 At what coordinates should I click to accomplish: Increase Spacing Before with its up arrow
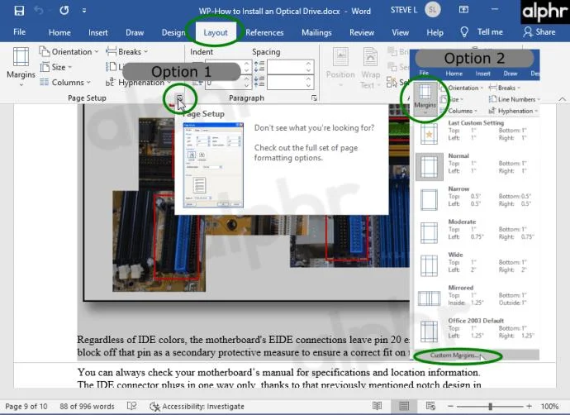click(309, 64)
